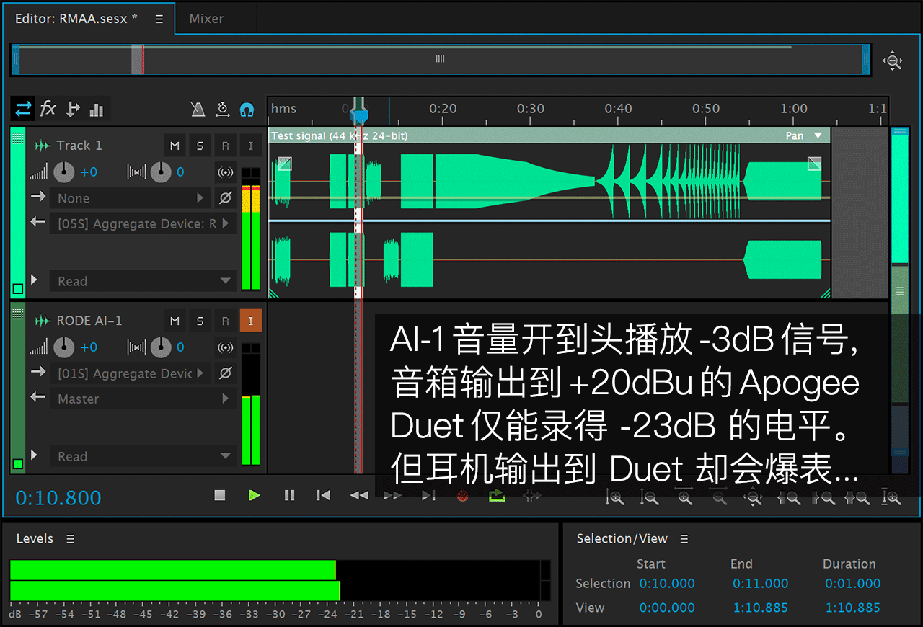Click the Track 1 volume knob
923x627 pixels.
64,172
